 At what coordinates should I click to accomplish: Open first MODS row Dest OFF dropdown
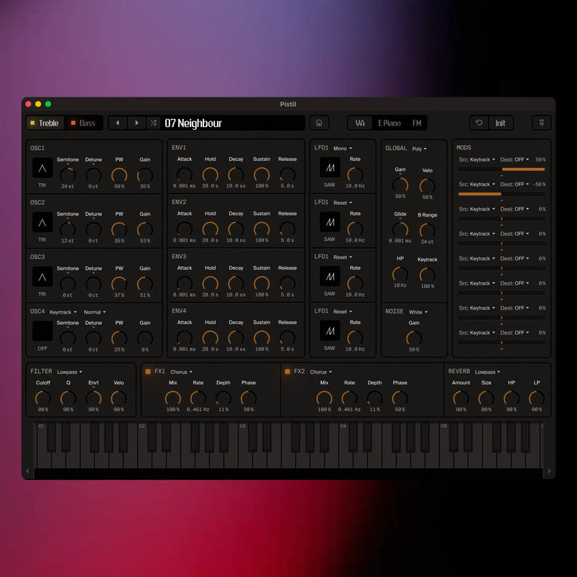coord(514,159)
